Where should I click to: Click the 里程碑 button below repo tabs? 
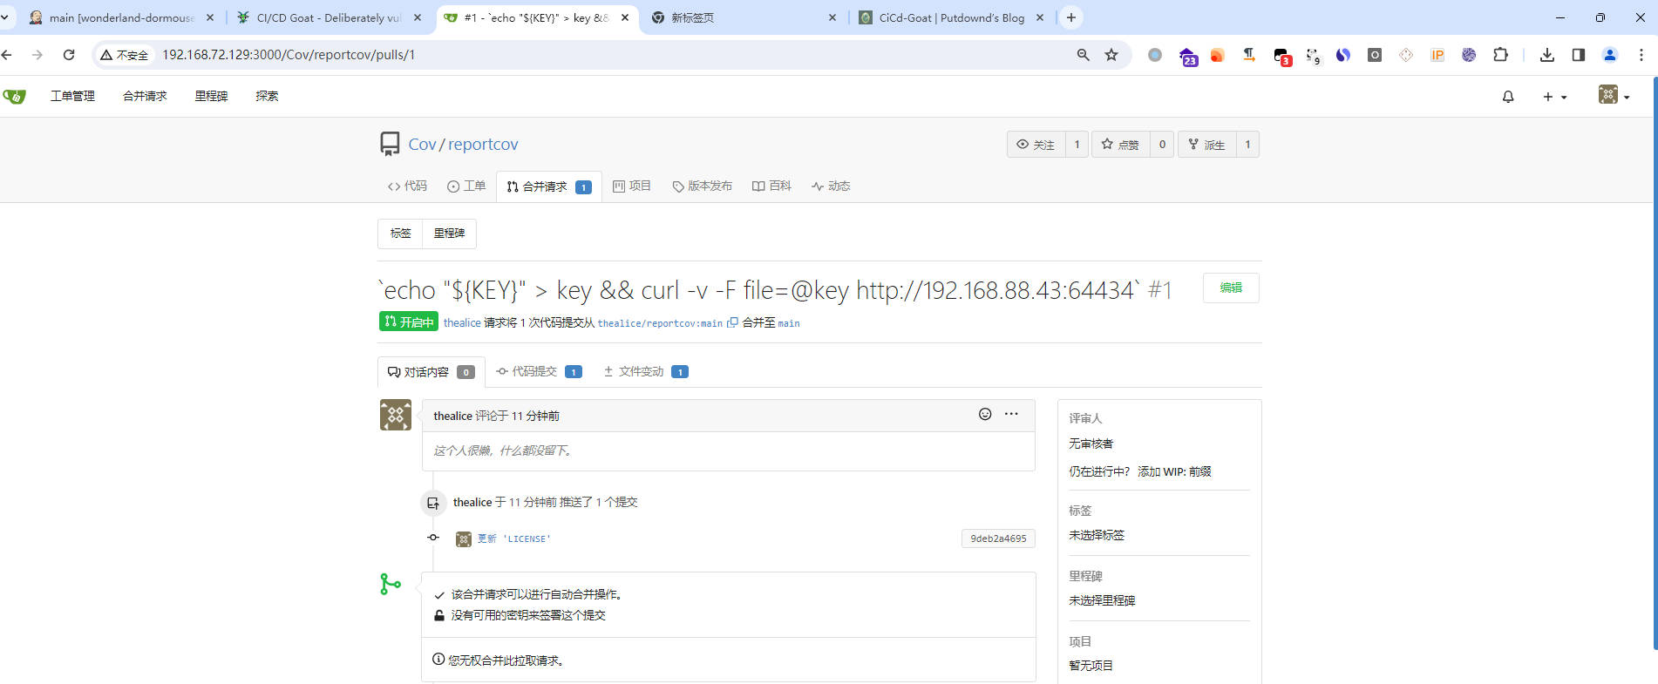[x=449, y=234]
